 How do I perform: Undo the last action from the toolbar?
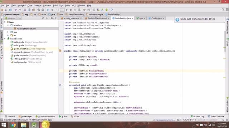coord(15,10)
